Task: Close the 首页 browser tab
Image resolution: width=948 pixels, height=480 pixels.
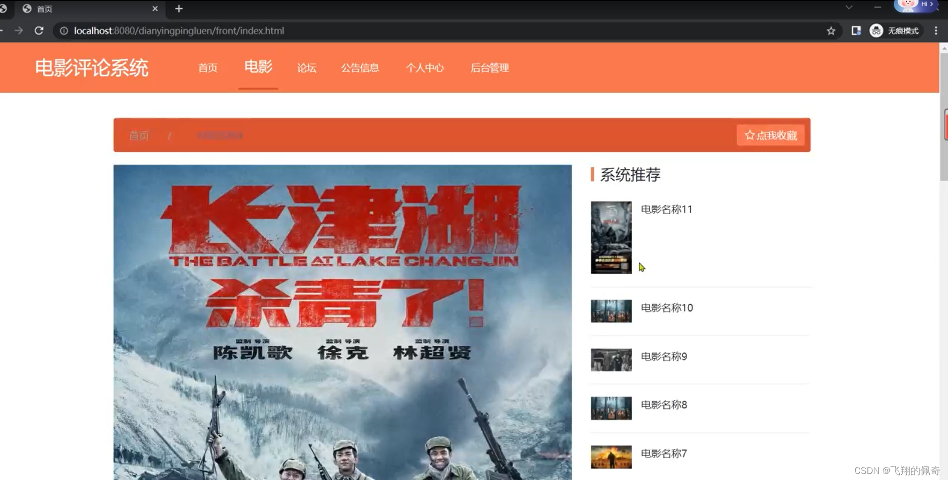Action: [x=155, y=9]
